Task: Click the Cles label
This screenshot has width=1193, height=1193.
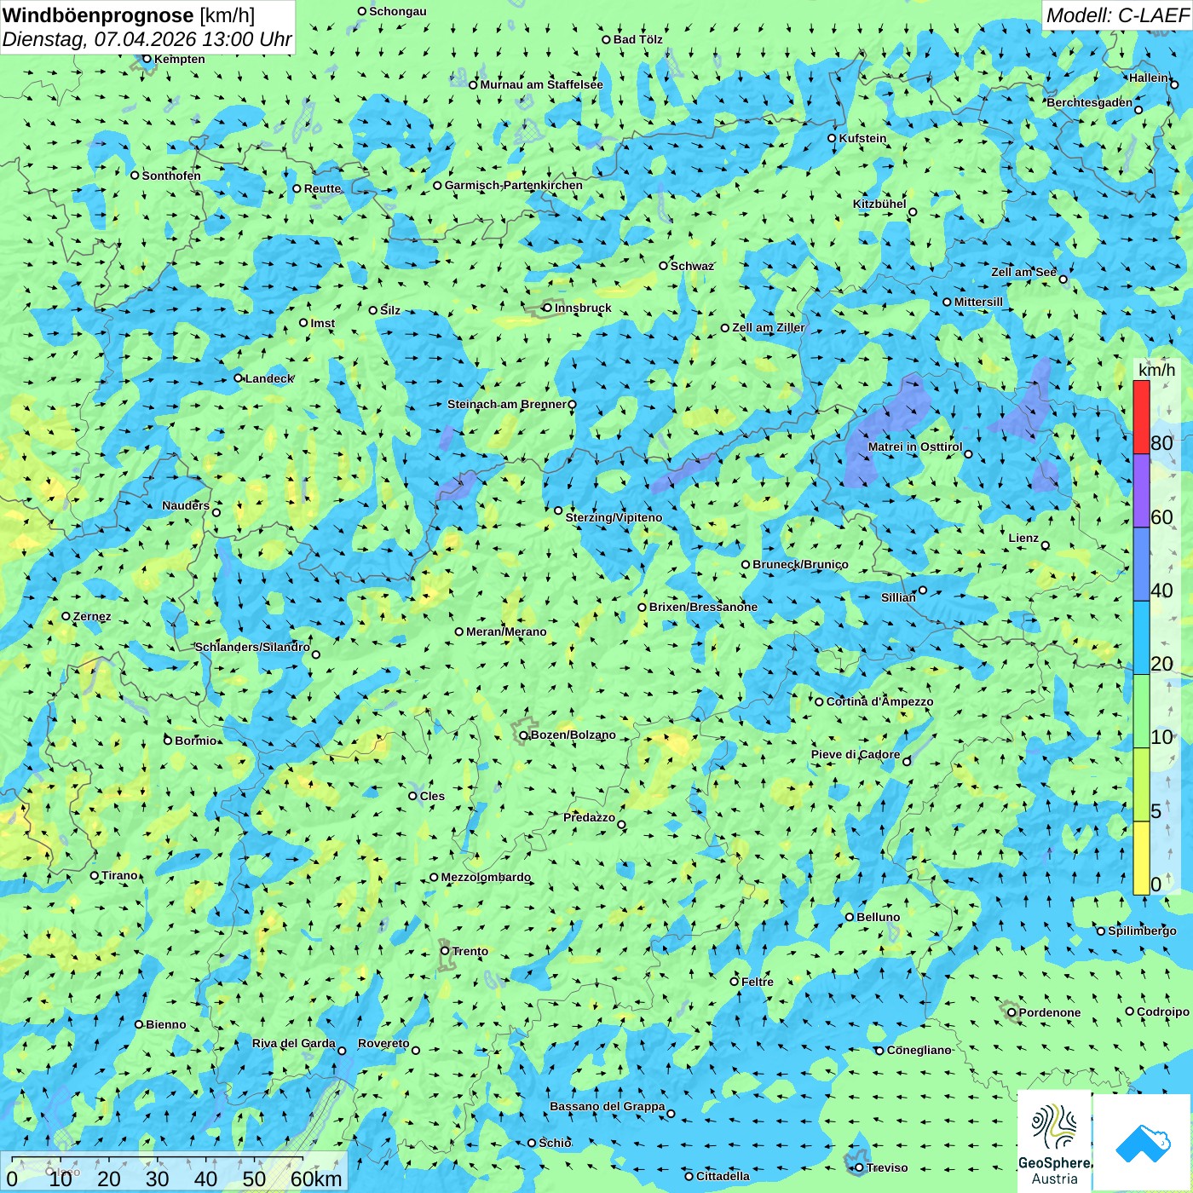Action: click(433, 796)
